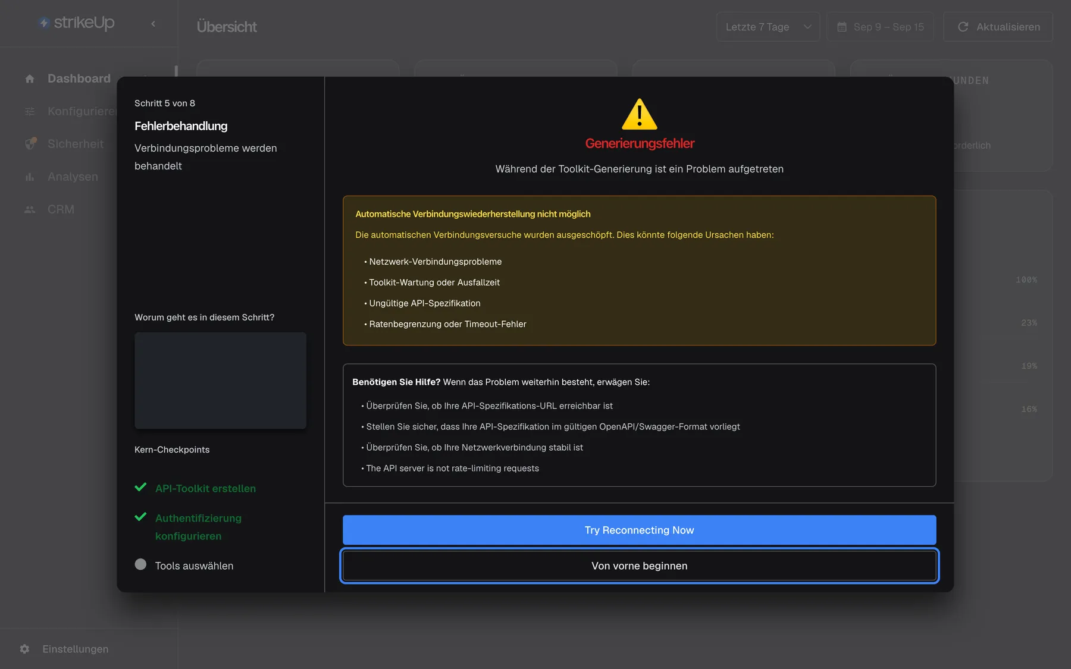
Task: Click the calendar icon in date range
Action: pos(842,27)
